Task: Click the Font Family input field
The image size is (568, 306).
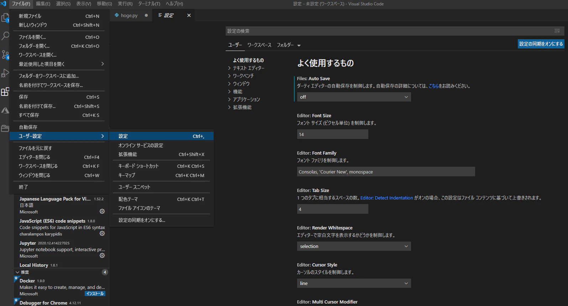Action: pos(386,172)
